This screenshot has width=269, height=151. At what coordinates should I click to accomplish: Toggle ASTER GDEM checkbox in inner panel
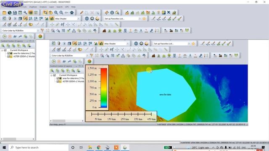tap(58, 81)
